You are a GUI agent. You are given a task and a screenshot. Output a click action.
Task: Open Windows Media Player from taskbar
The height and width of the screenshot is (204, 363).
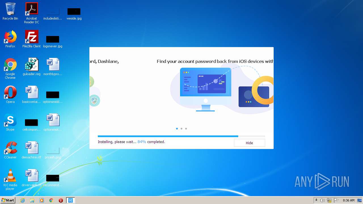click(x=42, y=200)
